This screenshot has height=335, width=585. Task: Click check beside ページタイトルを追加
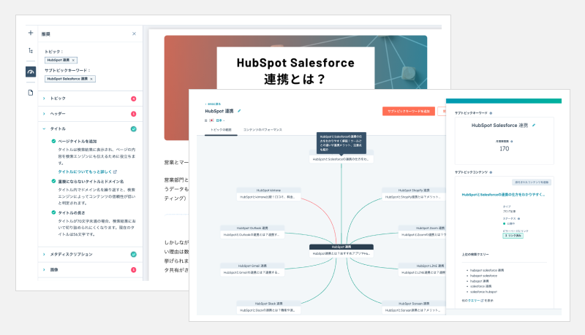(53, 141)
